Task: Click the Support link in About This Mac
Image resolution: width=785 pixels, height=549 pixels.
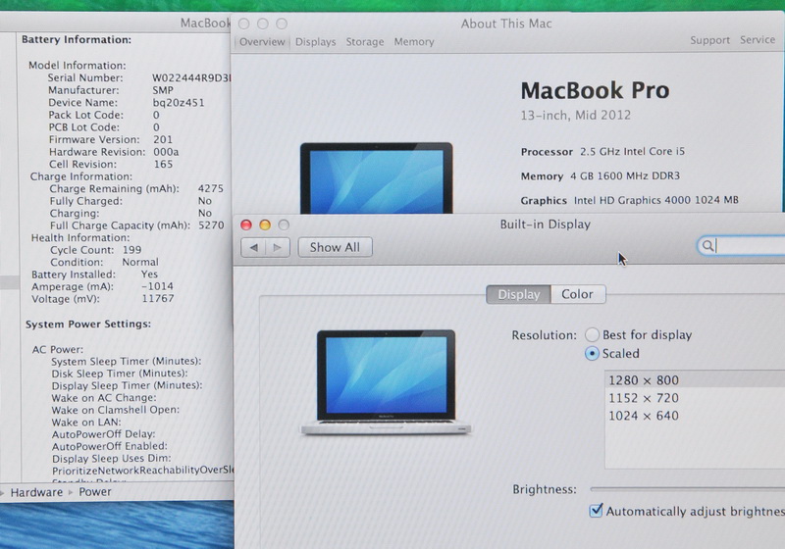Action: [x=709, y=40]
